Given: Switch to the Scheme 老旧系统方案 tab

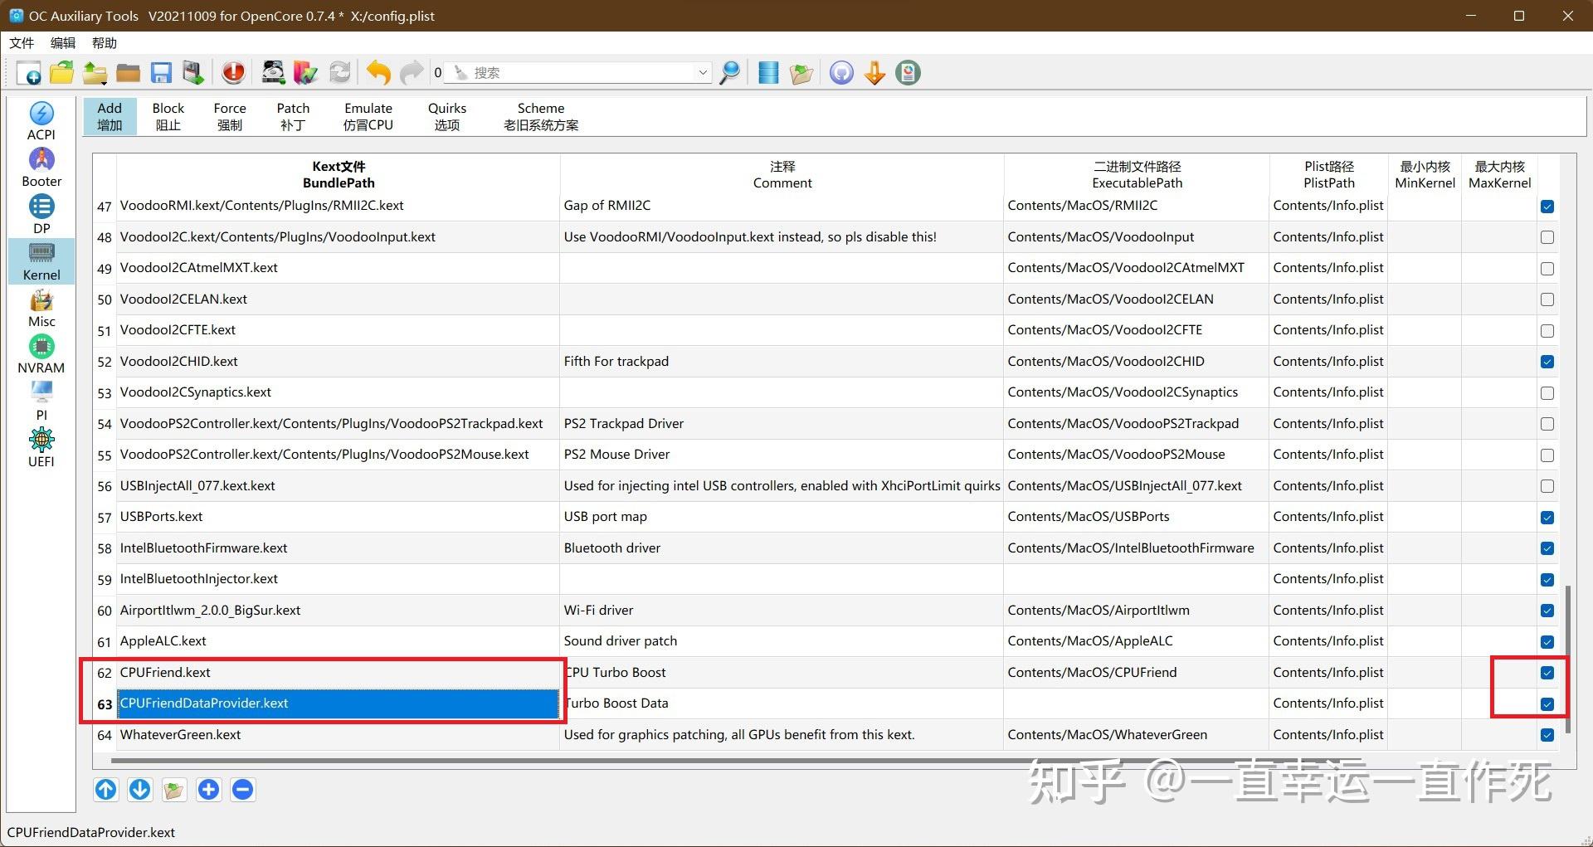Looking at the screenshot, I should tap(541, 116).
